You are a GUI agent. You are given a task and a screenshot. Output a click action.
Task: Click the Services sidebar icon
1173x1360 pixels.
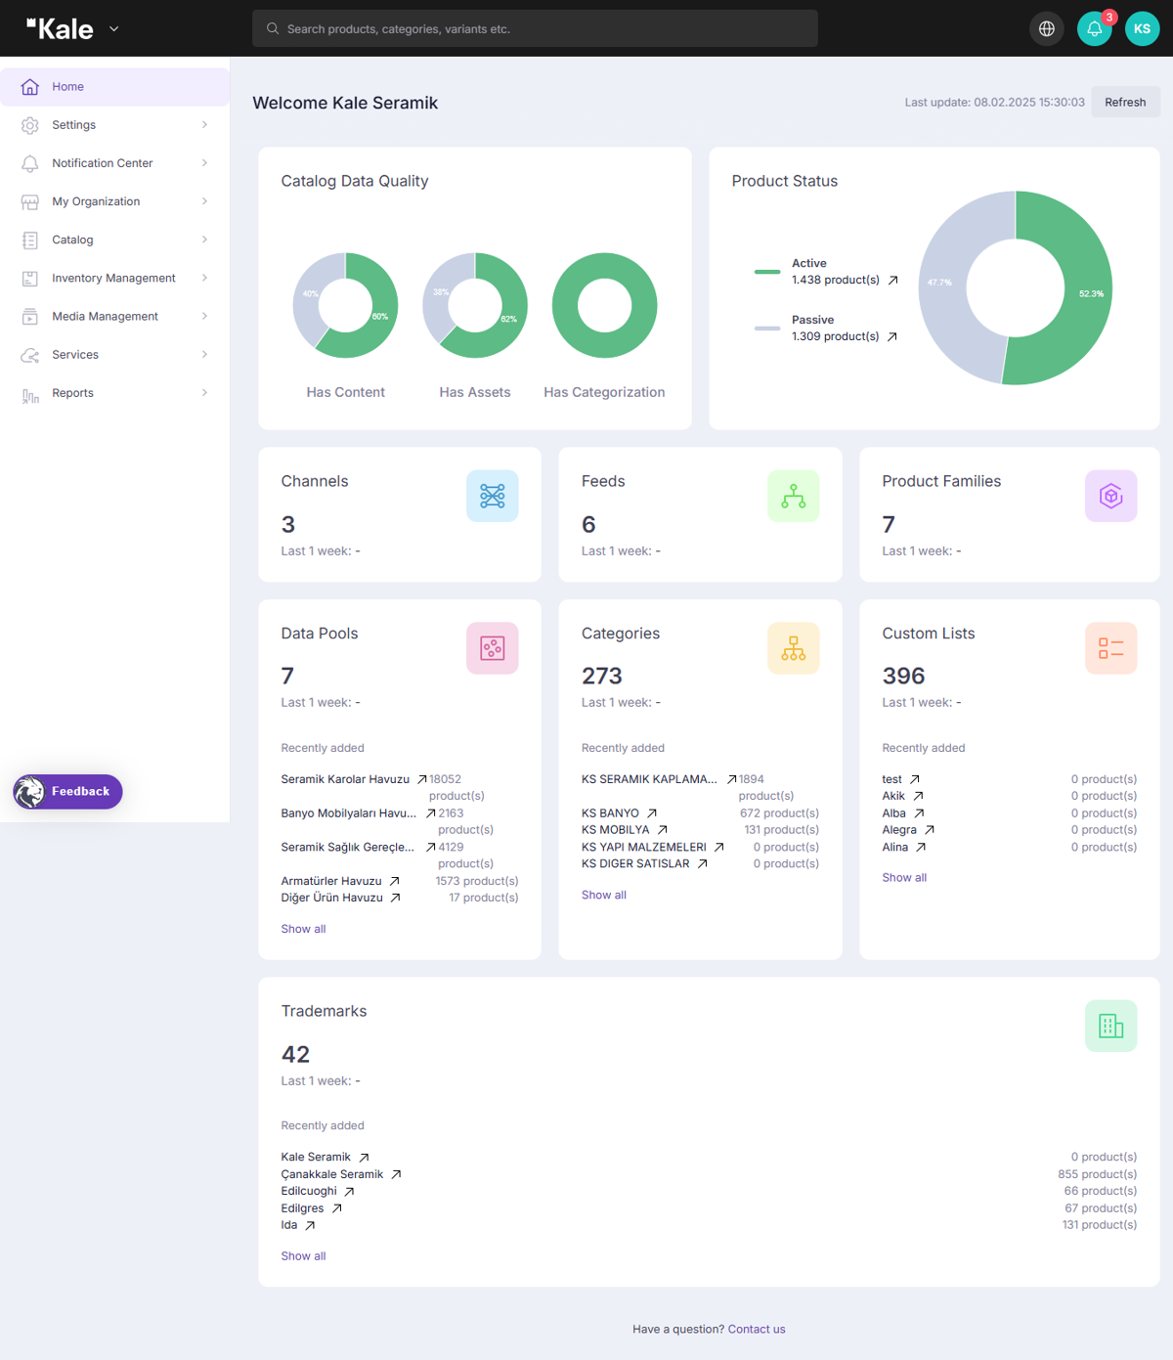[30, 355]
